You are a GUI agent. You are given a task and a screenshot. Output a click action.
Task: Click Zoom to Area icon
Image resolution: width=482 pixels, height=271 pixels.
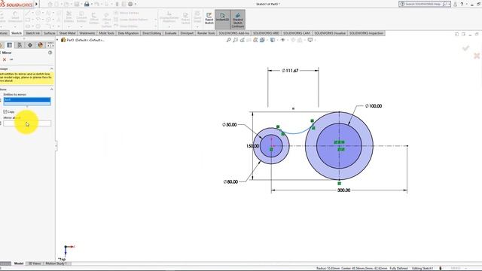point(236,40)
